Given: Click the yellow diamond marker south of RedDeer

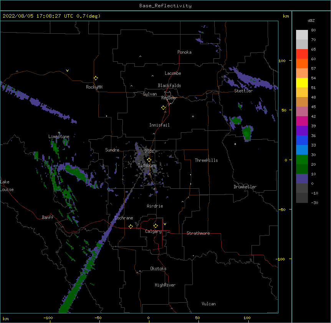Looking at the screenshot, I should click(164, 108).
